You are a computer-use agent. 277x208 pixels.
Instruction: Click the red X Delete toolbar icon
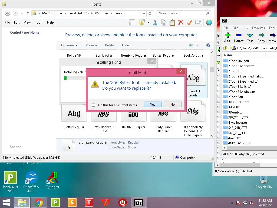coord(181,22)
